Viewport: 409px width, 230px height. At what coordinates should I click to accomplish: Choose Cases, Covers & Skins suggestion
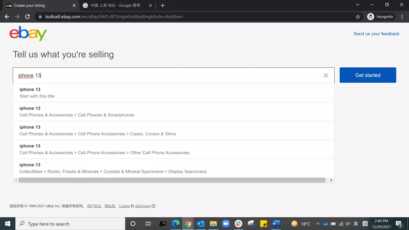[x=97, y=130]
